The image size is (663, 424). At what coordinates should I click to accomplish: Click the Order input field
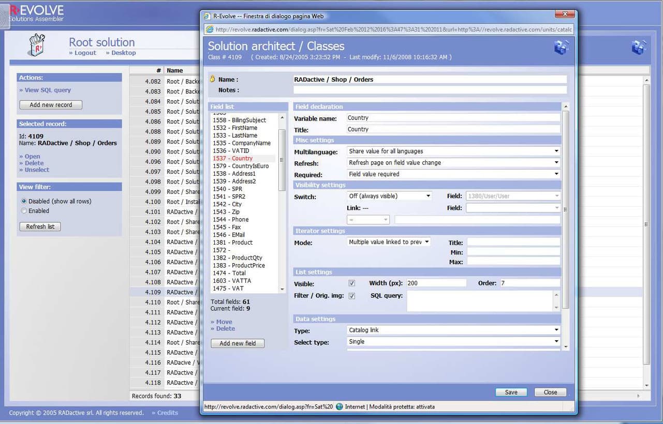point(530,283)
